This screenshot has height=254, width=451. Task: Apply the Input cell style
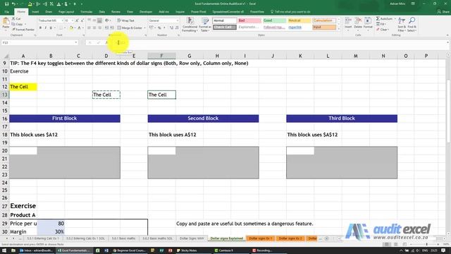click(324, 27)
